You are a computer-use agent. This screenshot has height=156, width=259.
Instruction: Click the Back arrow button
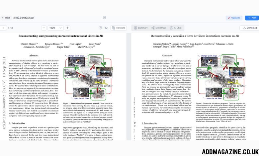tap(6, 18)
